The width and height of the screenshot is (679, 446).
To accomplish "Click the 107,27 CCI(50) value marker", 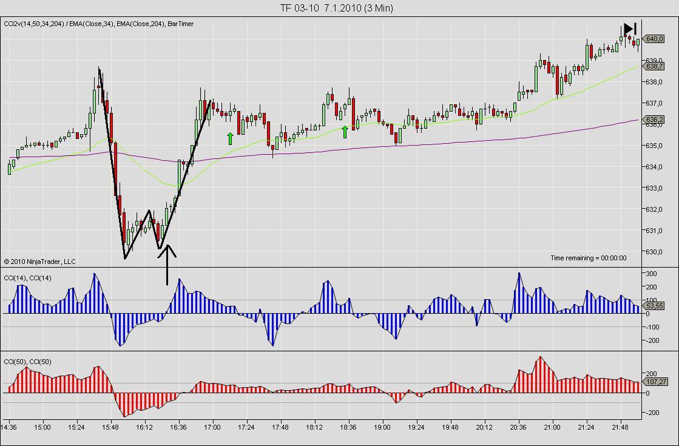I will [x=656, y=382].
